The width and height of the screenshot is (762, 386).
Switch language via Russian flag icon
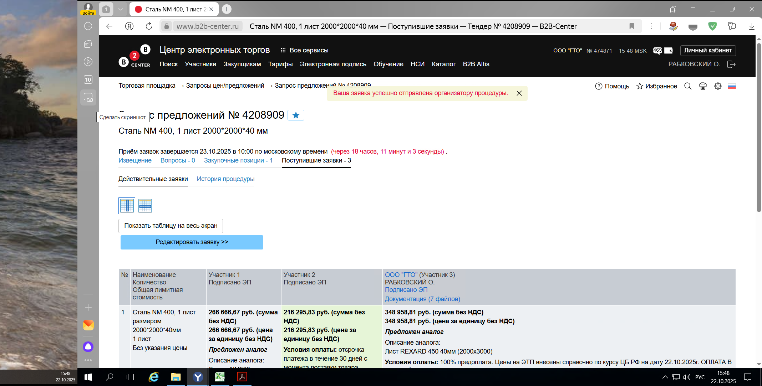click(x=732, y=86)
